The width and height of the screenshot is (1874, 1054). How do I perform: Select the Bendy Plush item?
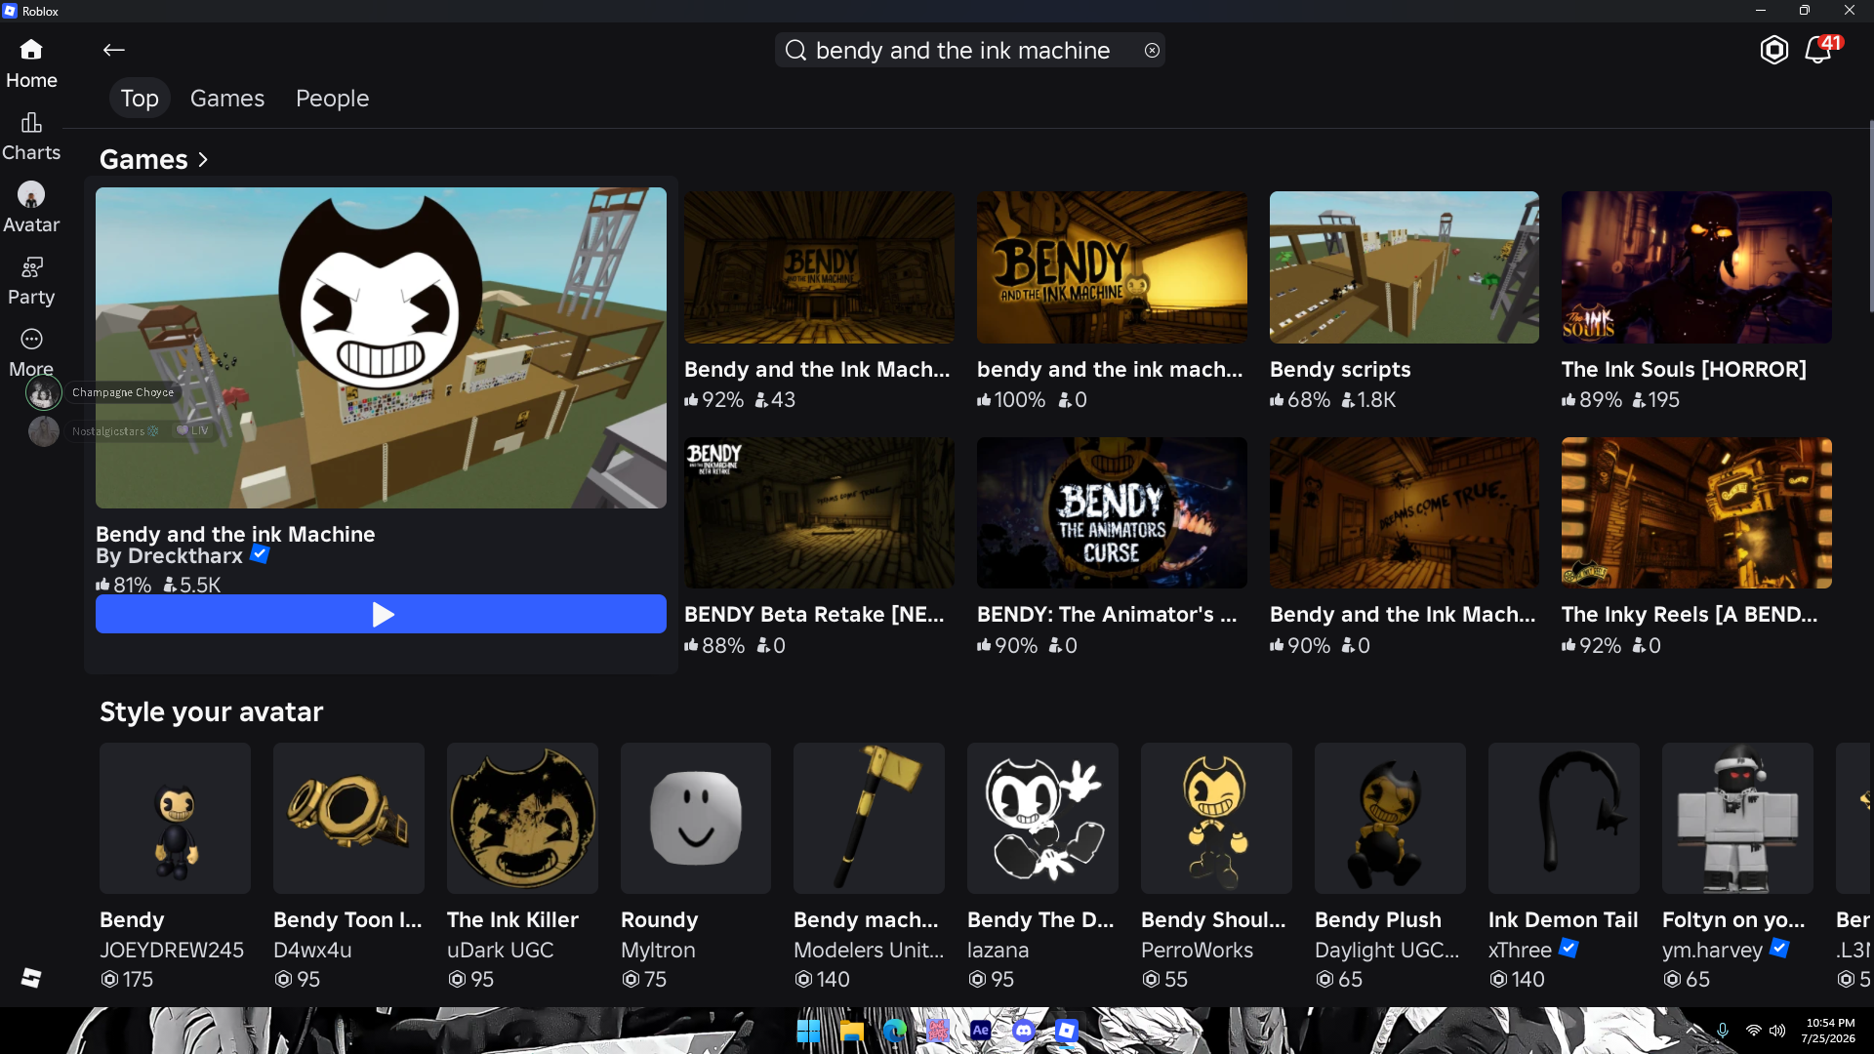[1390, 818]
